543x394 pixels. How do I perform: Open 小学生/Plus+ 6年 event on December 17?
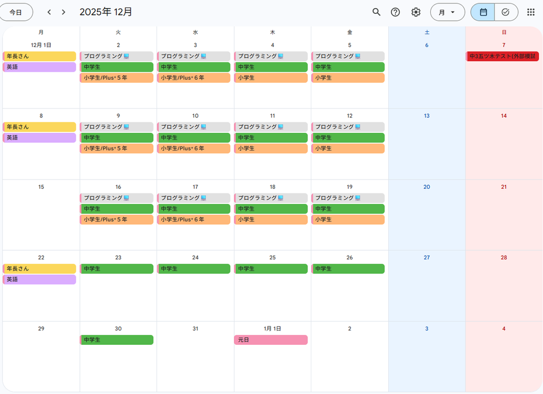194,219
